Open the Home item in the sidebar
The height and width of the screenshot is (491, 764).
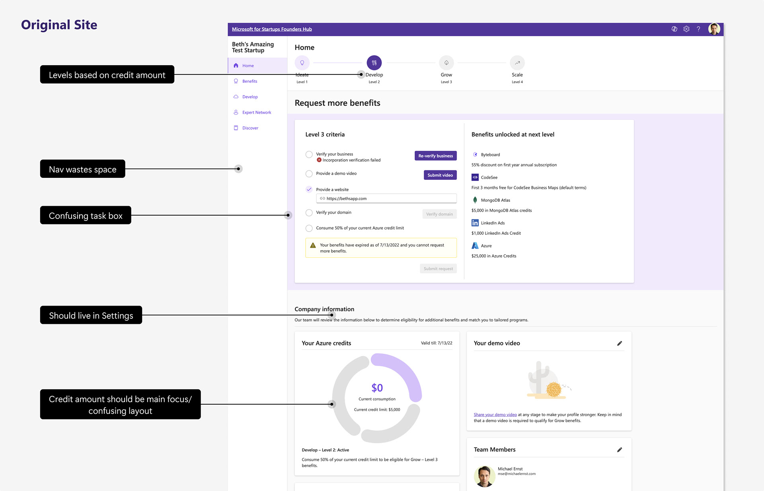257,66
